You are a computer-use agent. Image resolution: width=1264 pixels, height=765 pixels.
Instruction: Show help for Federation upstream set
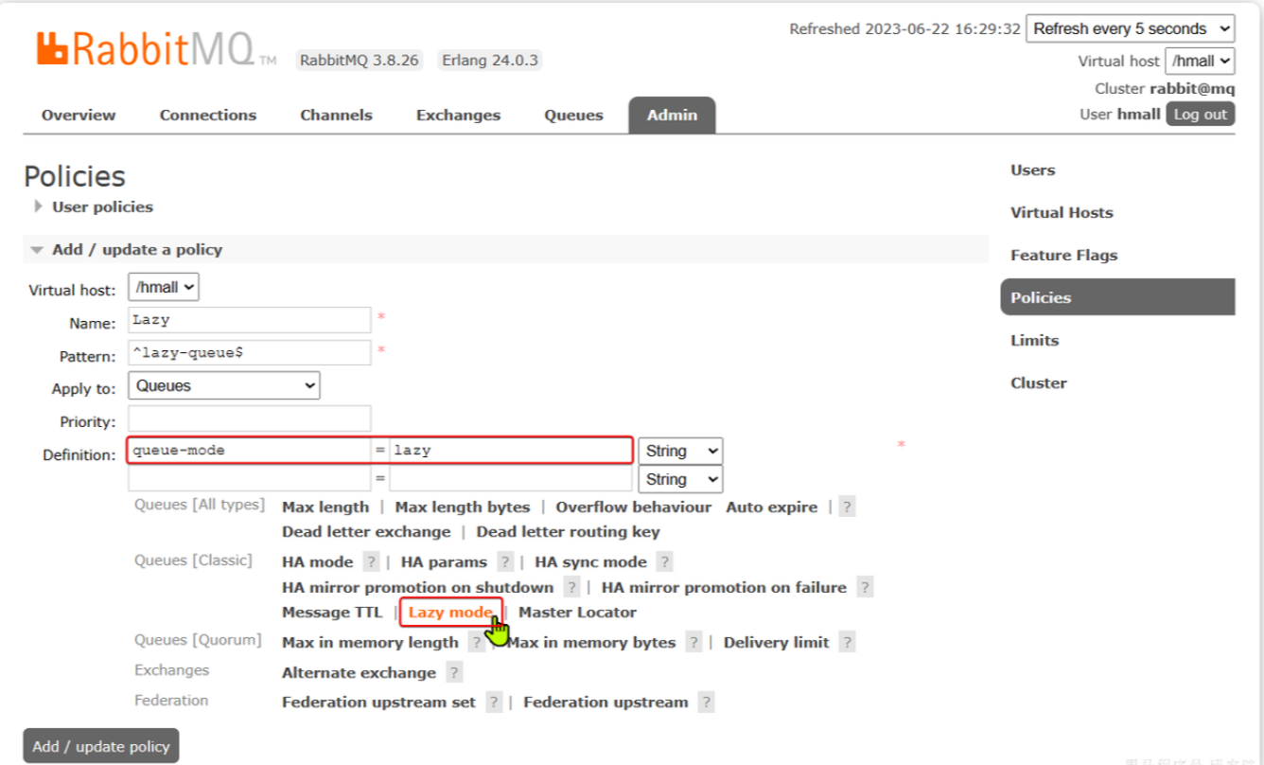pos(494,703)
